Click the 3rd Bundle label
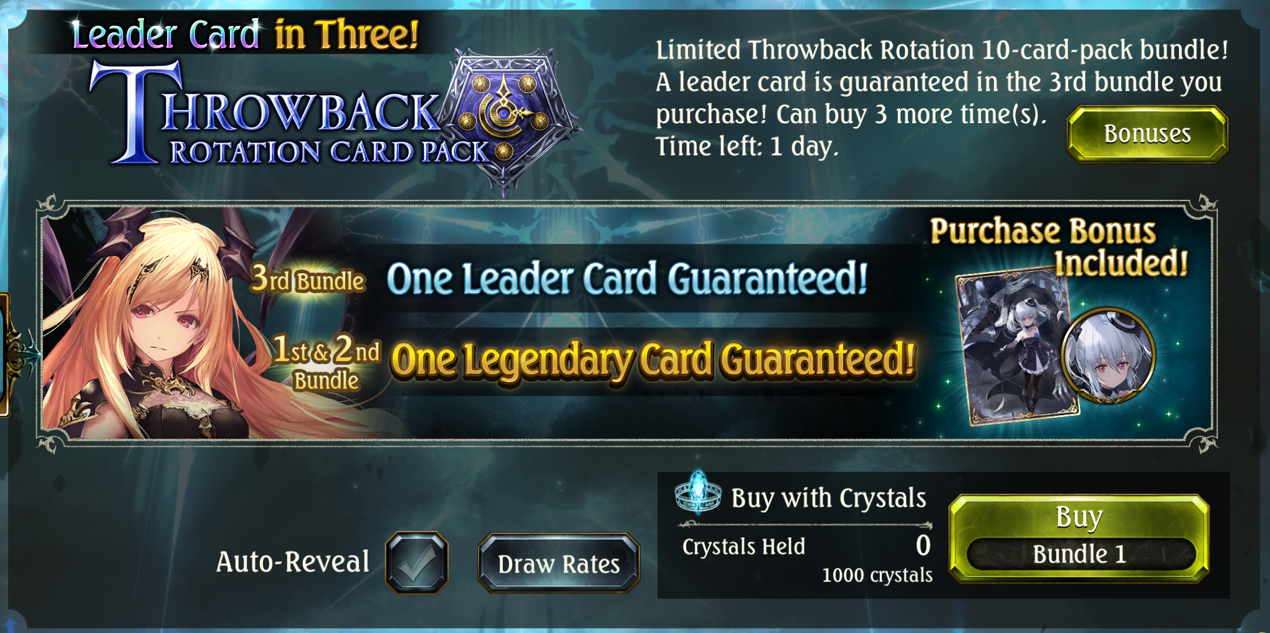The image size is (1270, 633). pos(308,278)
